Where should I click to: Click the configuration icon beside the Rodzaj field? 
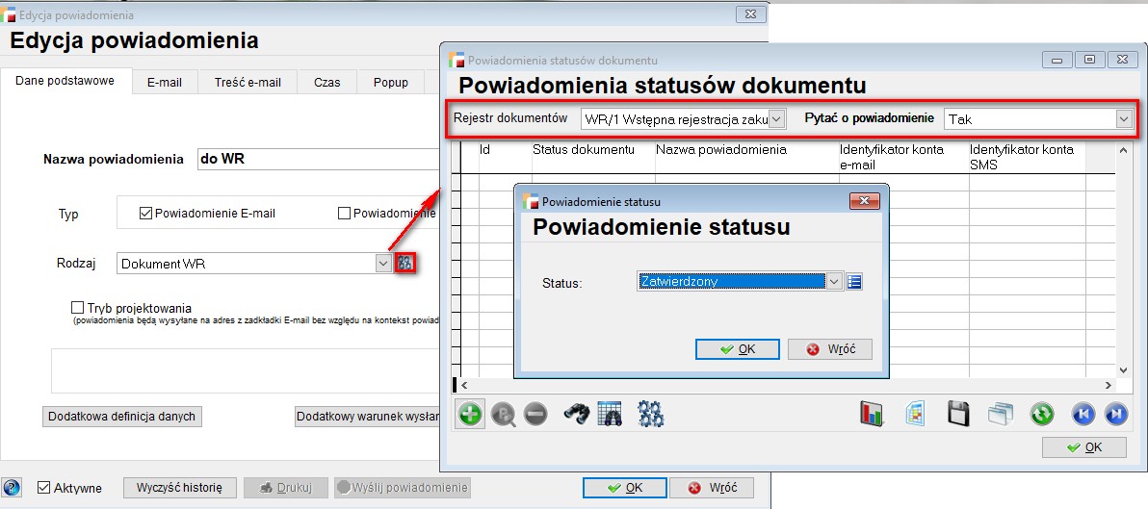pos(405,263)
